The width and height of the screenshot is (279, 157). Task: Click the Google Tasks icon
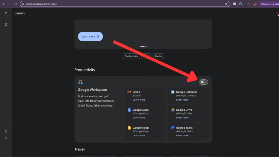pyautogui.click(x=172, y=128)
